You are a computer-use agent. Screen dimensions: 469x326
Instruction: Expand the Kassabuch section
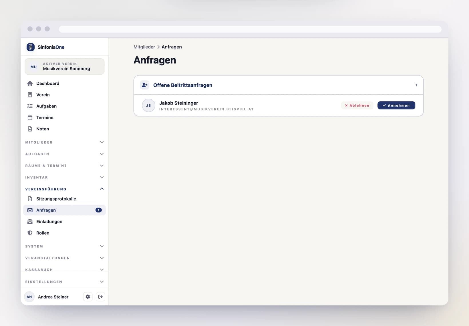[65, 270]
